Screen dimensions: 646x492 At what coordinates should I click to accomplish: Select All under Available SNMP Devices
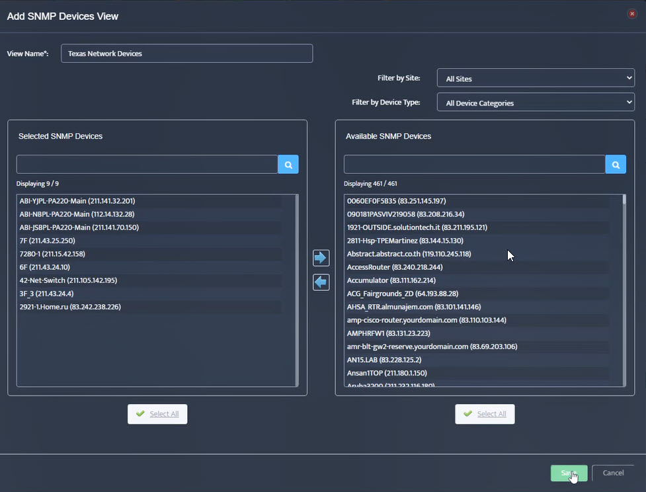coord(485,414)
